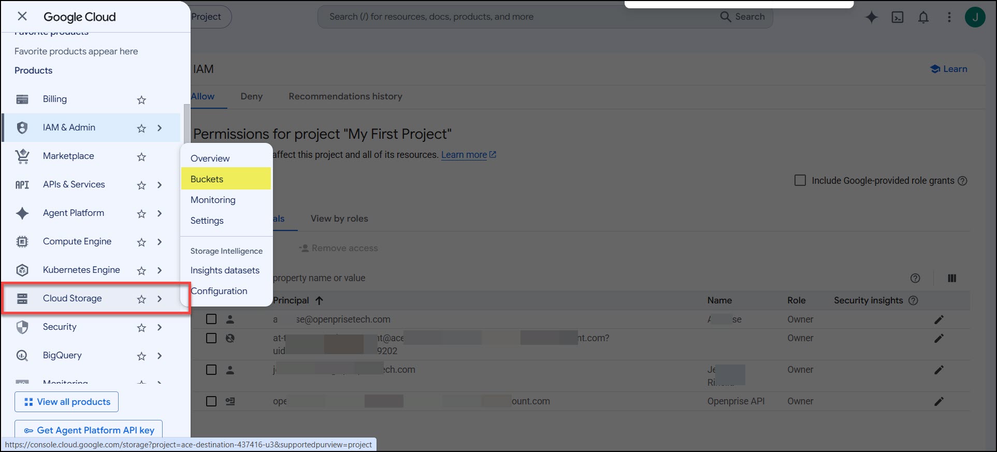Favorite Billing with star
The width and height of the screenshot is (997, 452).
[x=141, y=100]
